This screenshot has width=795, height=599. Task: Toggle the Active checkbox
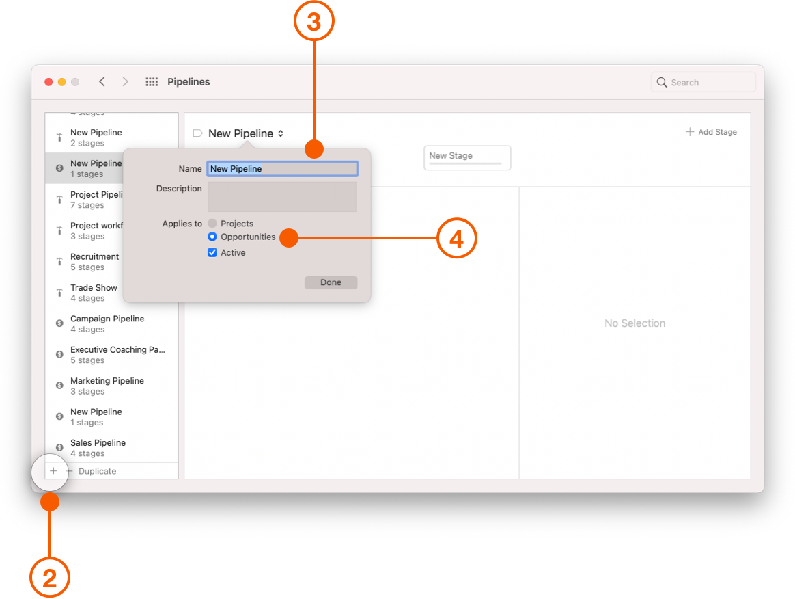tap(212, 252)
